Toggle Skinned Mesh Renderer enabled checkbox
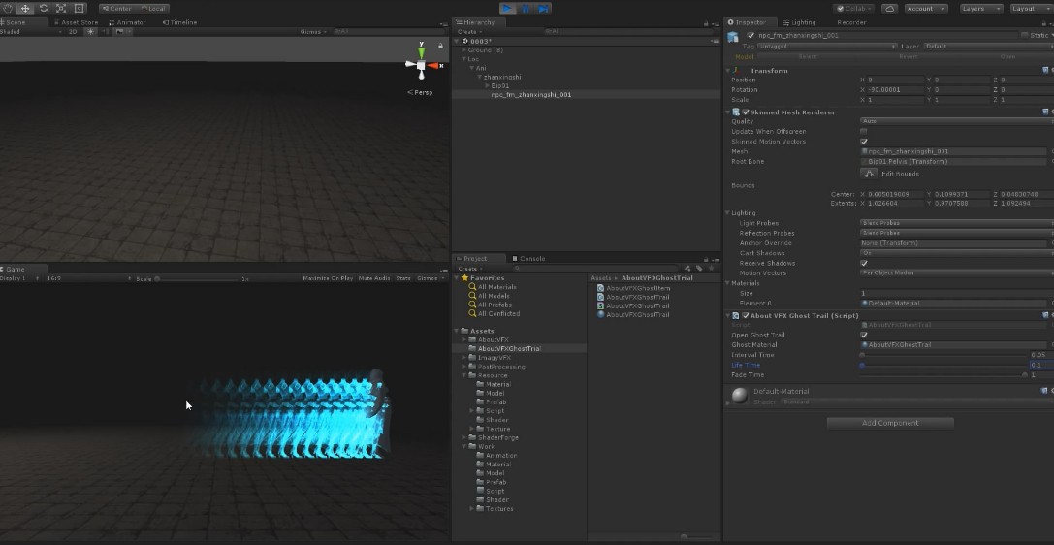 [745, 112]
